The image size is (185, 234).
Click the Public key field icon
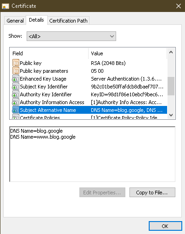16,63
